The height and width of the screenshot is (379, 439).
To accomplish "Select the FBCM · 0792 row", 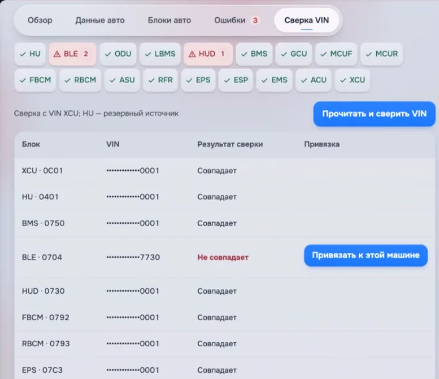I will (x=225, y=318).
